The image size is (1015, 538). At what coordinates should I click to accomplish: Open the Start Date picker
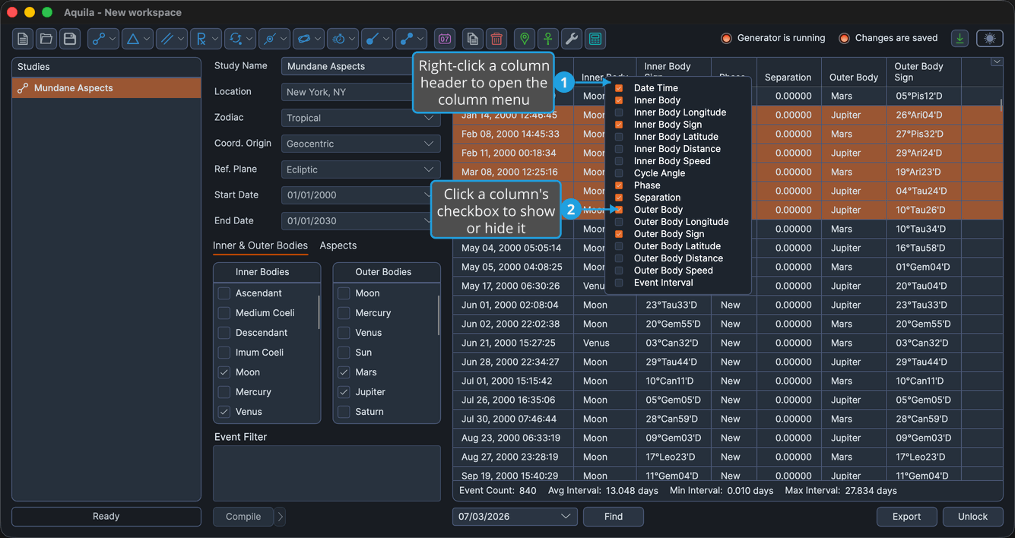tap(360, 195)
